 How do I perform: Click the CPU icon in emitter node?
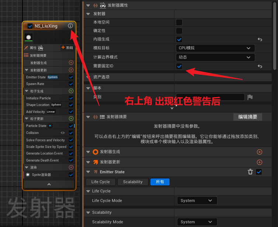tap(41, 48)
